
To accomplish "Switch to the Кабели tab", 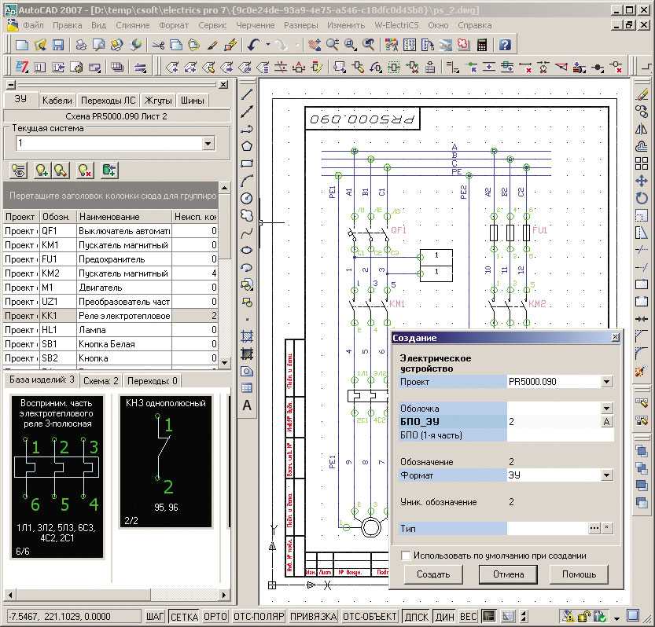I will click(57, 101).
